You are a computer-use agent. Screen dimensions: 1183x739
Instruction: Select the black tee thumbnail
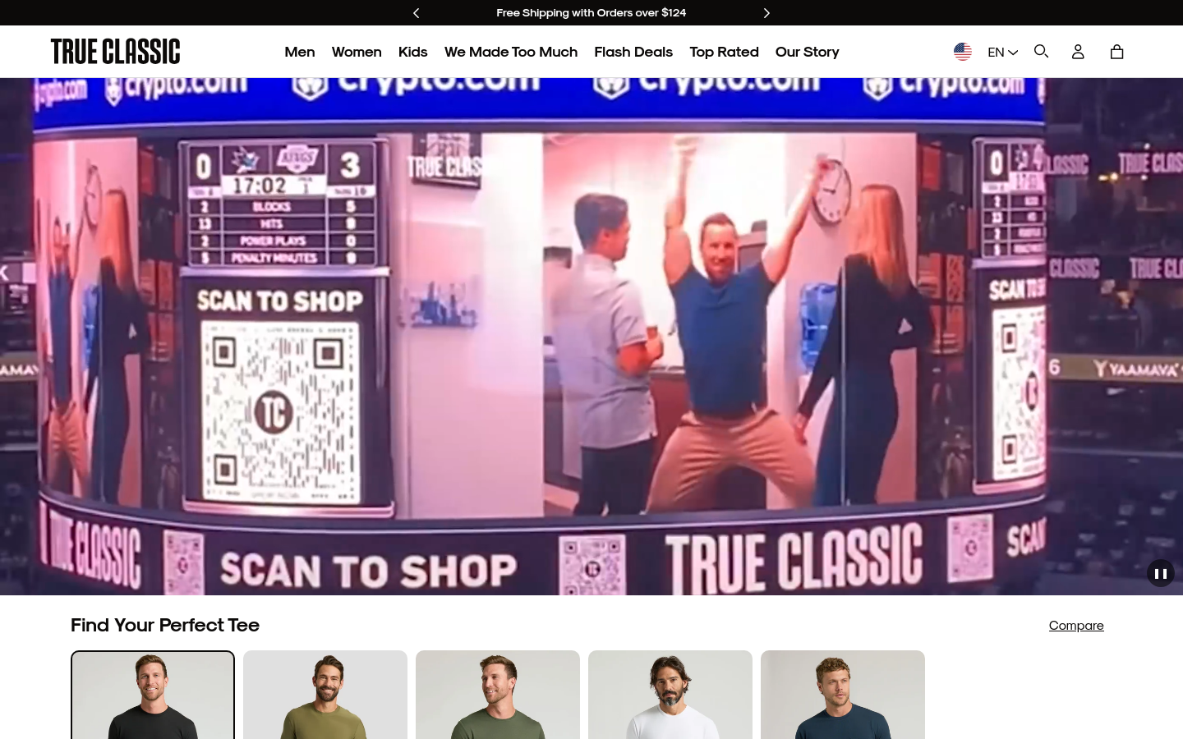tap(153, 695)
